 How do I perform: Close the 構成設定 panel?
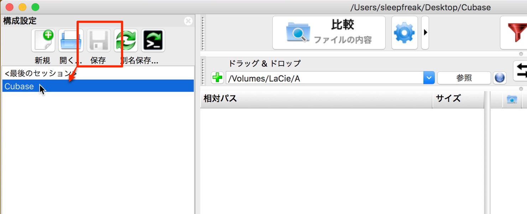pos(188,21)
